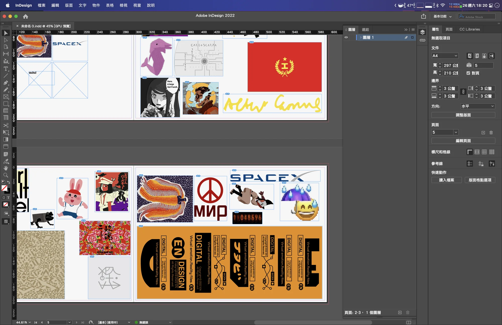The height and width of the screenshot is (325, 502).
Task: Select the Line tool
Action: point(6,75)
